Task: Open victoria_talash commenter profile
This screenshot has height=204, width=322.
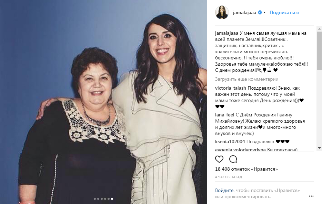Action: [230, 88]
